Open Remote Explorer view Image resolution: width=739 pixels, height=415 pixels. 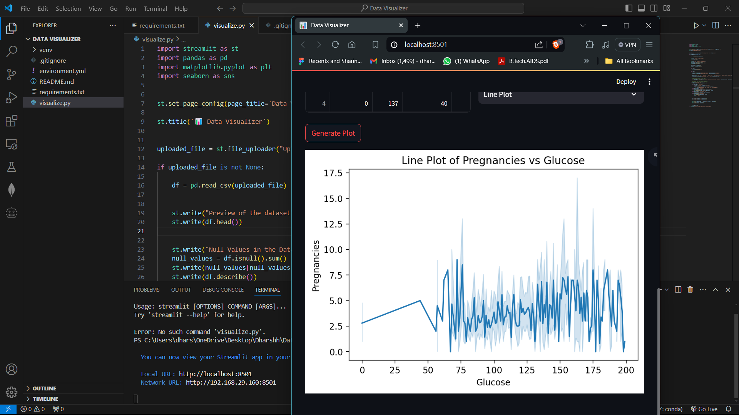tap(12, 144)
